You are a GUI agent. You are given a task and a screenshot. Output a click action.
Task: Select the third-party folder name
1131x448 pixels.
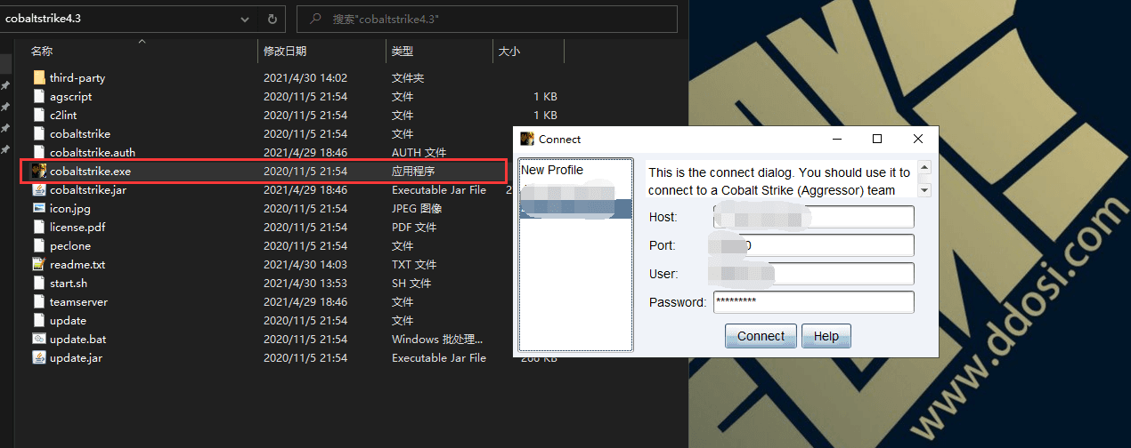77,77
